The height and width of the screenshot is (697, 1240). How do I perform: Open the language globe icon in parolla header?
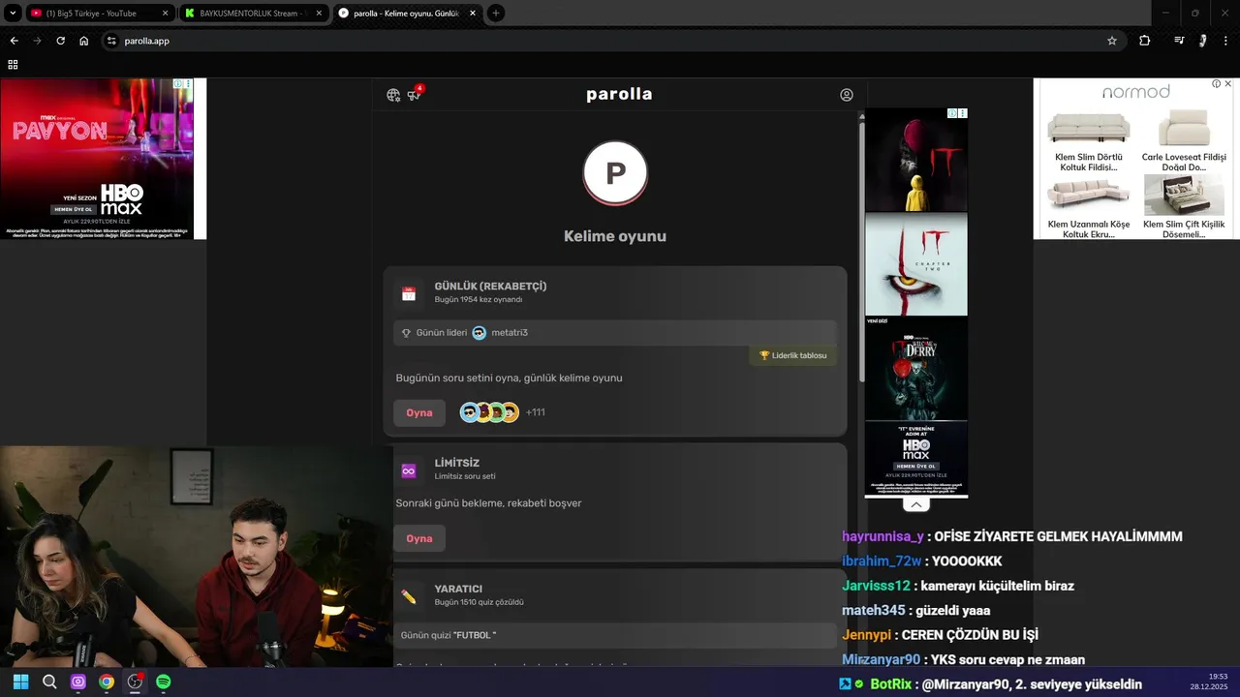pos(393,95)
